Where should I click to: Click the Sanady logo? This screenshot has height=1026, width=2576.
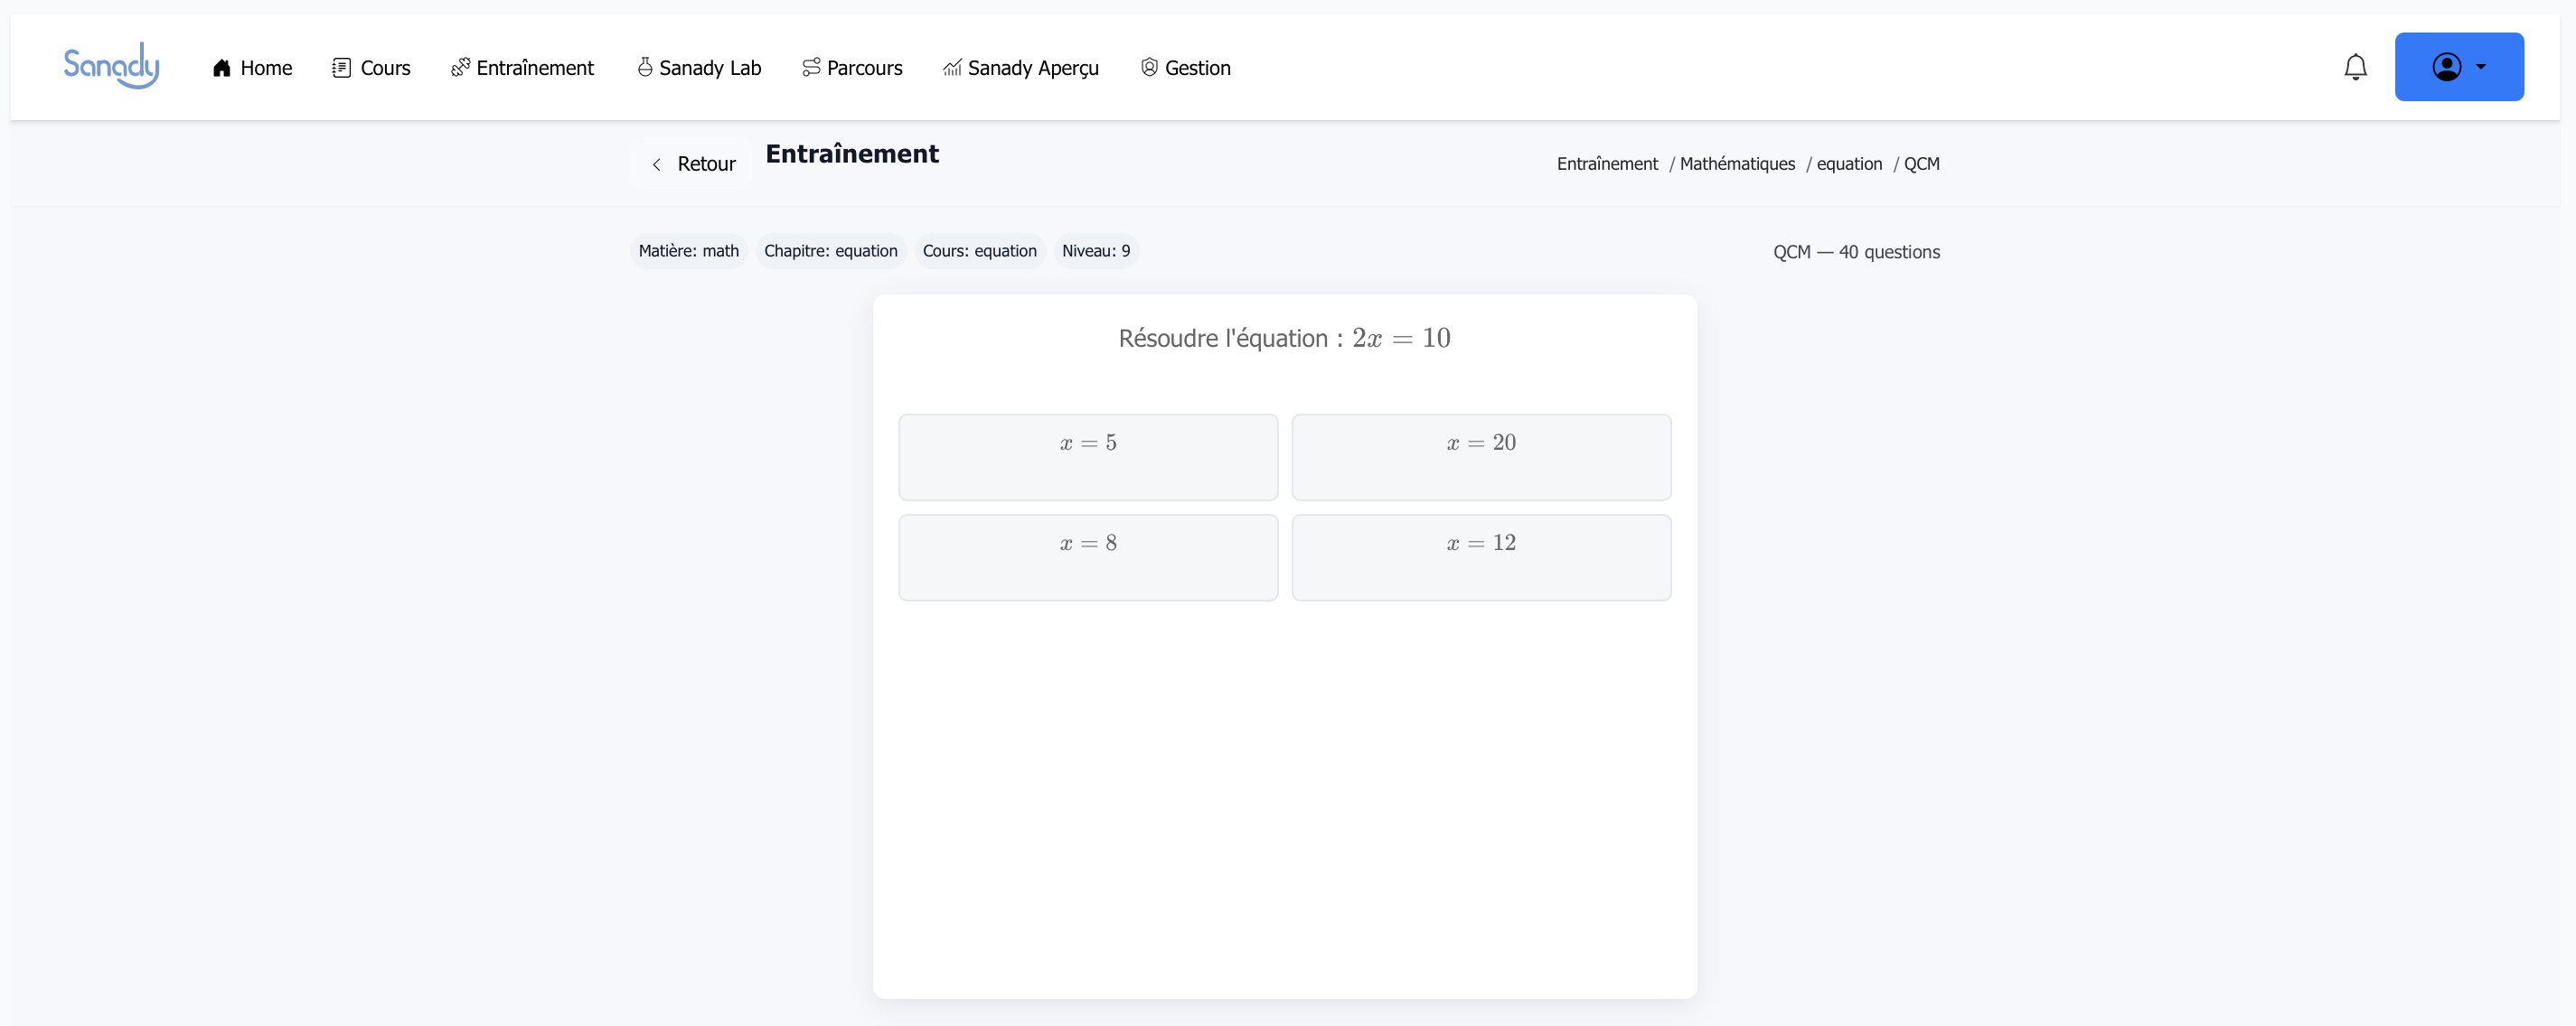(x=111, y=66)
